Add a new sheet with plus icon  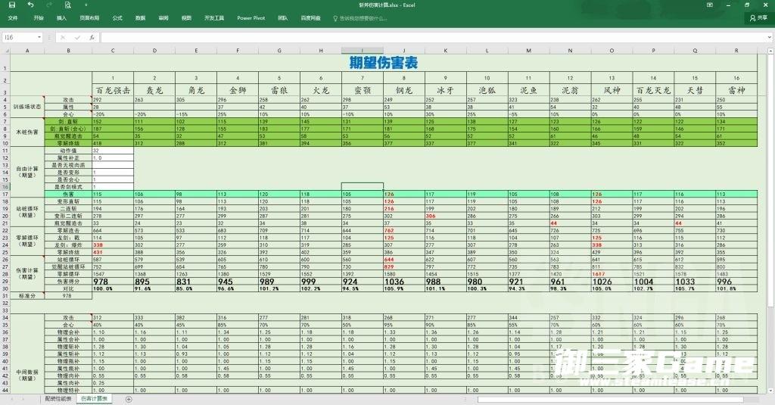[x=129, y=398]
